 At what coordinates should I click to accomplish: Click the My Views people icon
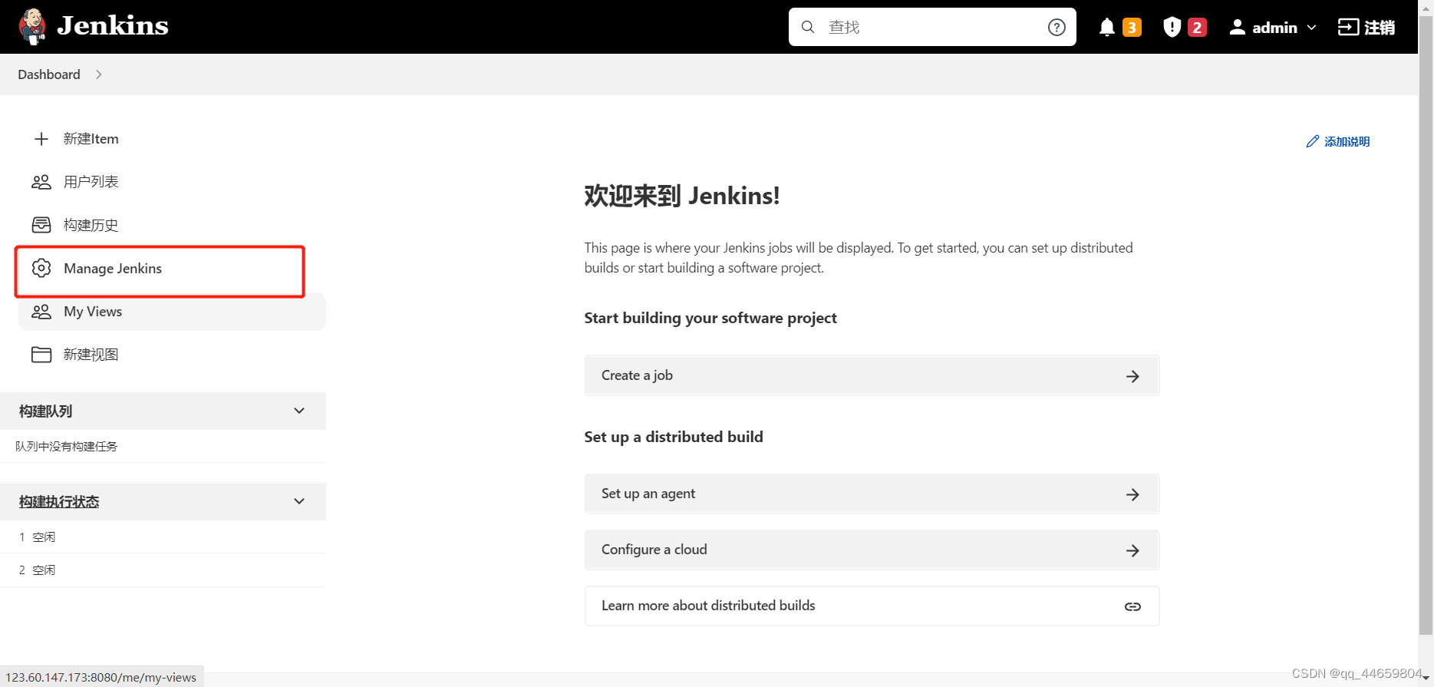tap(41, 312)
